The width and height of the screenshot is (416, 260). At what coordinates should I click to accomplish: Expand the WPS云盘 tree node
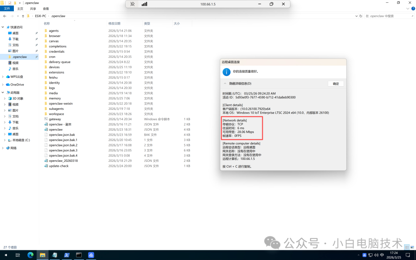pos(3,77)
